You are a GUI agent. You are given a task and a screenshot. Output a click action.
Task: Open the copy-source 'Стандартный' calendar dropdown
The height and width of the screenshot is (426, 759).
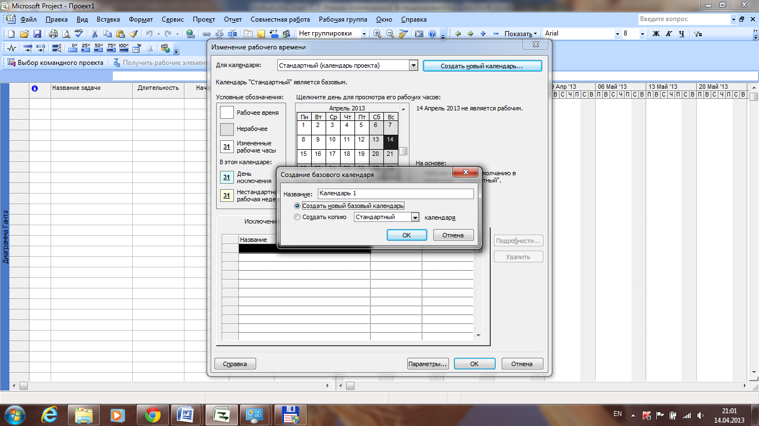tap(415, 217)
